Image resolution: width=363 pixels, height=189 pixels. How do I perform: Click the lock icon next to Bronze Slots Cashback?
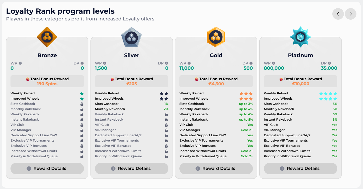(x=82, y=104)
